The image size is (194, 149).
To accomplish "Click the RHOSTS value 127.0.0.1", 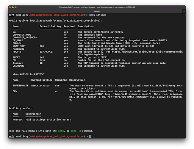I will point(46,52).
